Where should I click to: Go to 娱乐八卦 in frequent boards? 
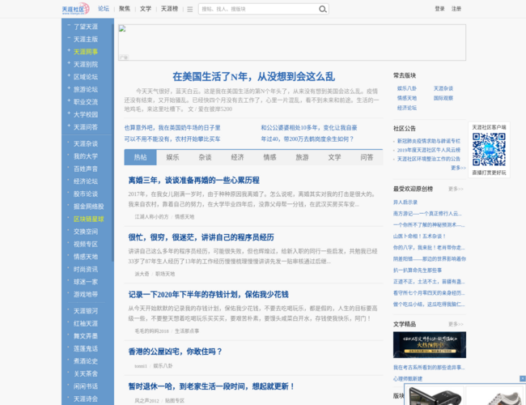tap(407, 88)
